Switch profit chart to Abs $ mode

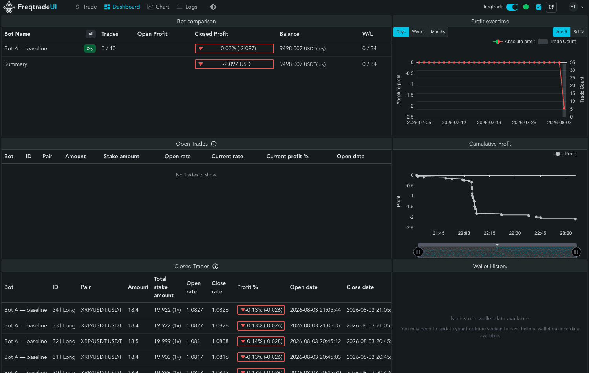[562, 32]
